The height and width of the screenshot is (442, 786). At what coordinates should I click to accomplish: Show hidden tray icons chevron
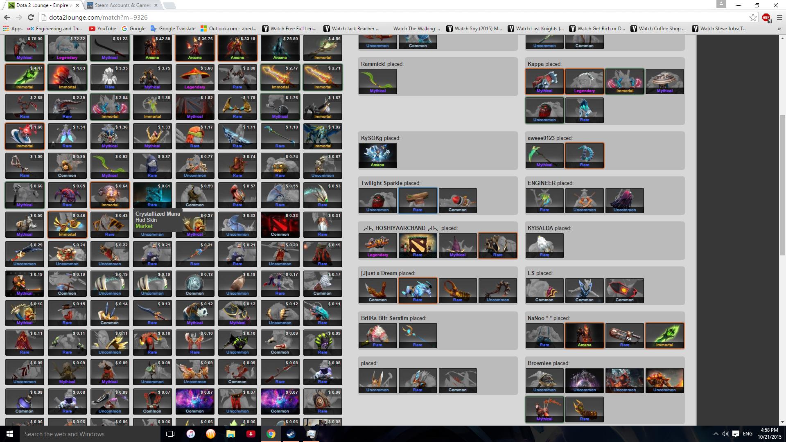tap(716, 434)
